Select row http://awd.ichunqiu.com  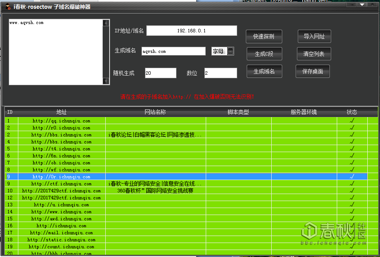(x=186, y=219)
